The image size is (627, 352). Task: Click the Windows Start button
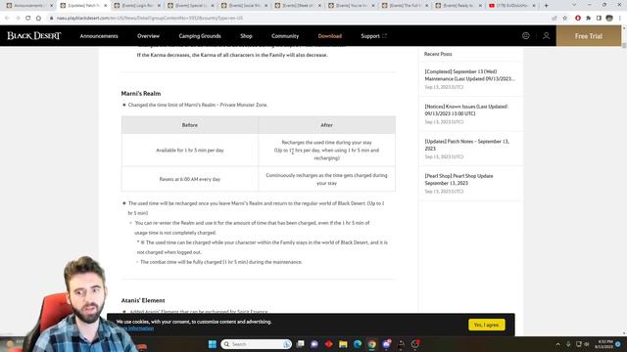[213, 344]
